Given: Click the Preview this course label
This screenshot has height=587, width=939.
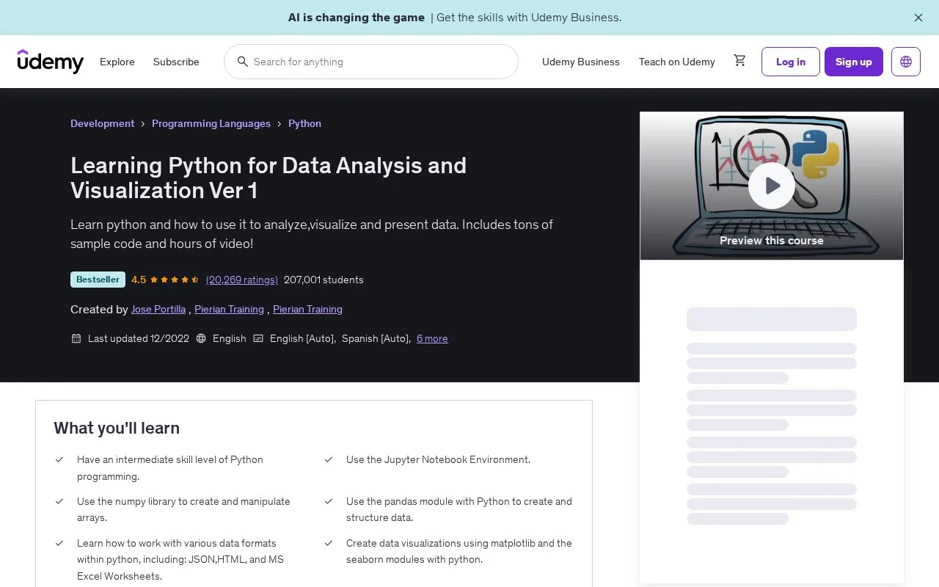Looking at the screenshot, I should (772, 240).
